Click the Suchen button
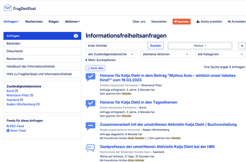The height and width of the screenshot is (162, 246). click(x=156, y=46)
